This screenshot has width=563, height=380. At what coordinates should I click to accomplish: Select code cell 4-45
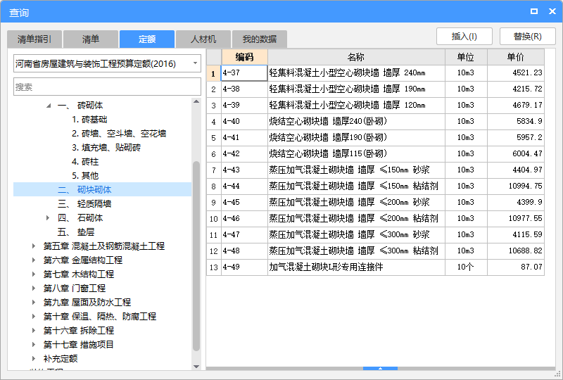click(x=244, y=202)
